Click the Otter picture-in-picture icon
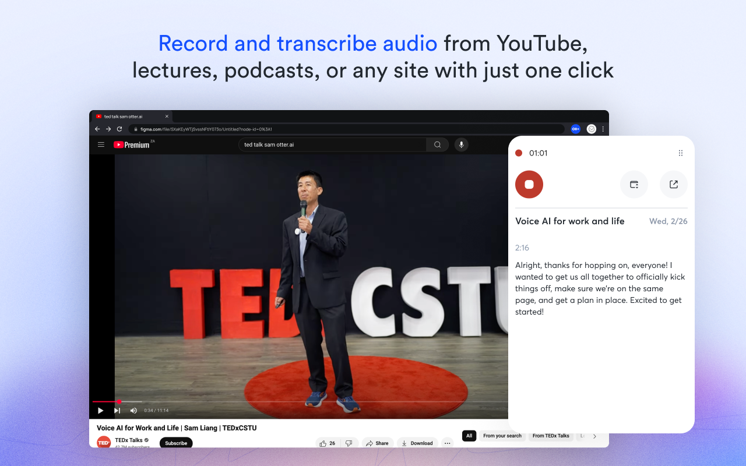 [634, 184]
